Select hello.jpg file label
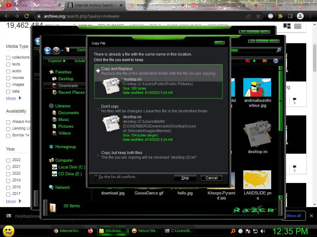The image size is (317, 237). 185,193
